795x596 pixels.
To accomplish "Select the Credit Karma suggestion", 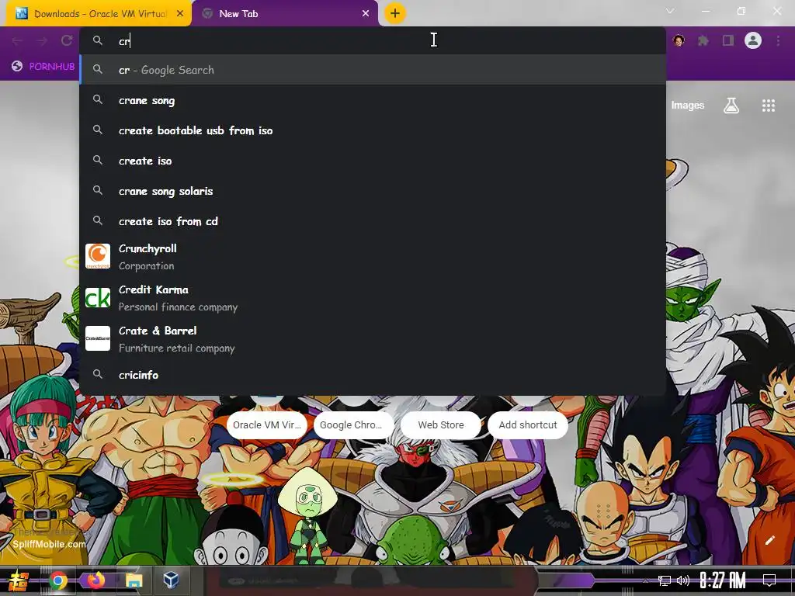I will click(373, 297).
